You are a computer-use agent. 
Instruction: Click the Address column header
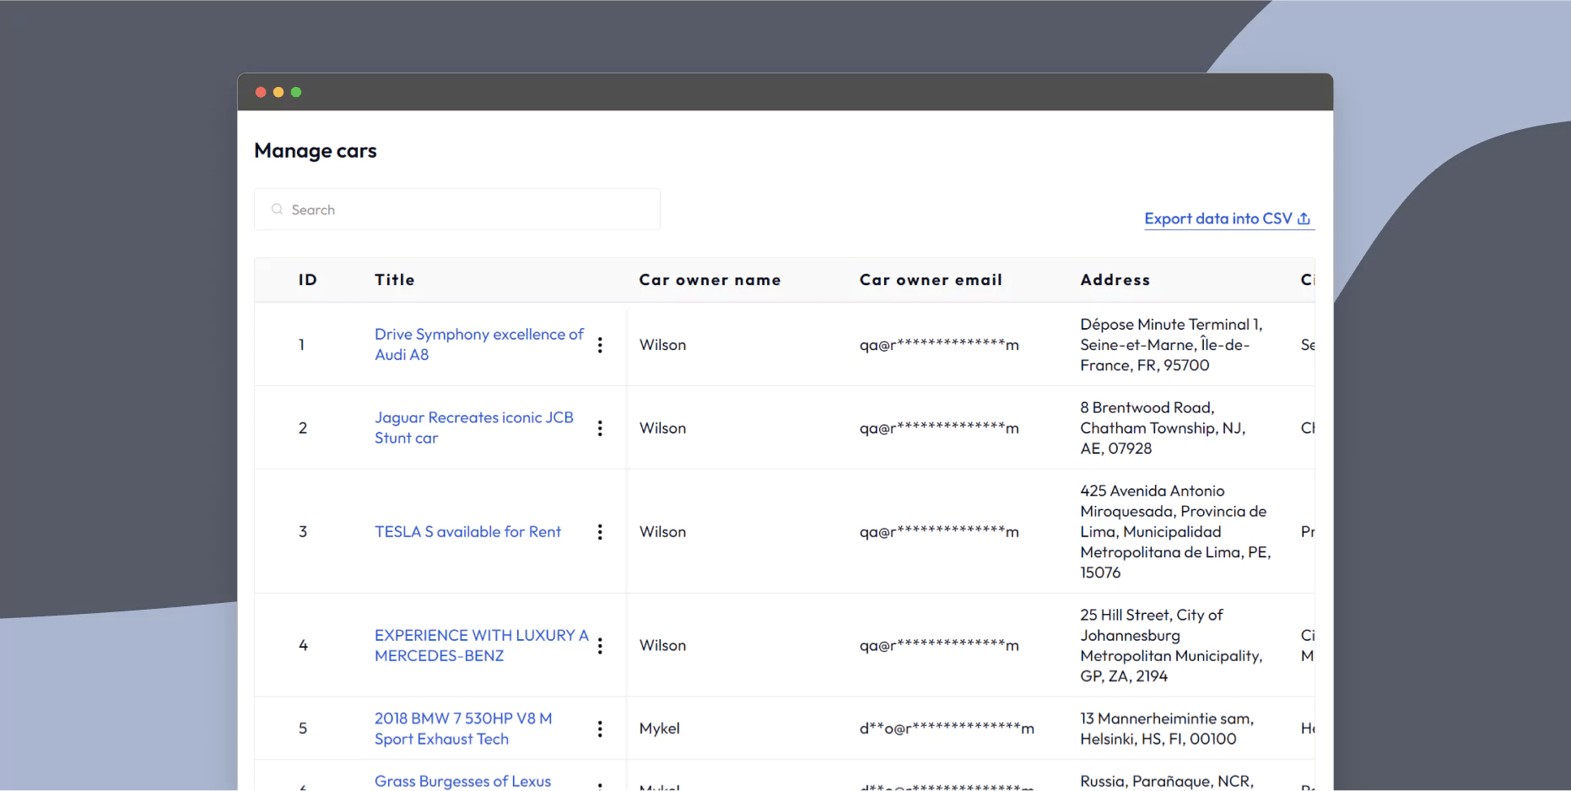click(x=1115, y=280)
